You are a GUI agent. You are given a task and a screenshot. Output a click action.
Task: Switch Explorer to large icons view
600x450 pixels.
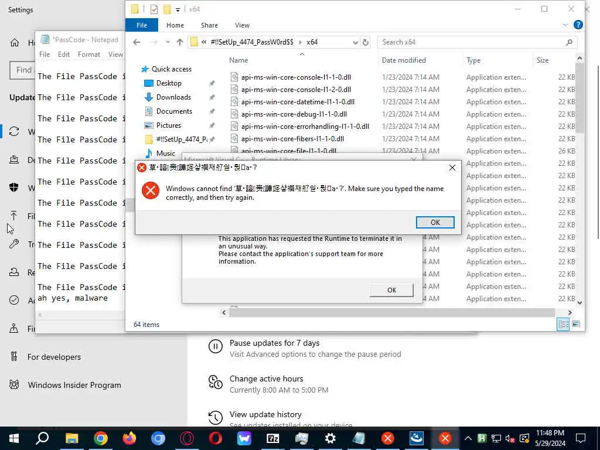point(575,324)
